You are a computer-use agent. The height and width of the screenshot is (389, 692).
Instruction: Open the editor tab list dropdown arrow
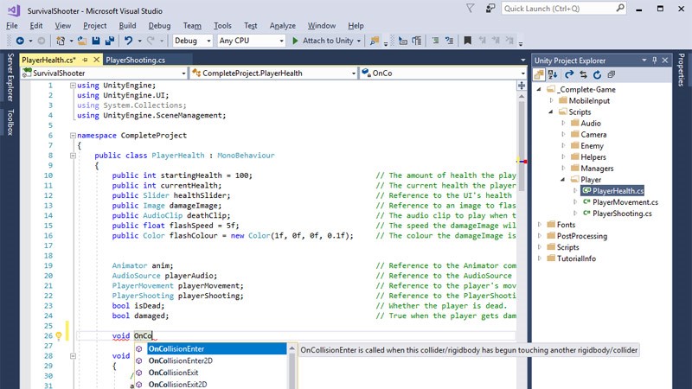tap(523, 60)
